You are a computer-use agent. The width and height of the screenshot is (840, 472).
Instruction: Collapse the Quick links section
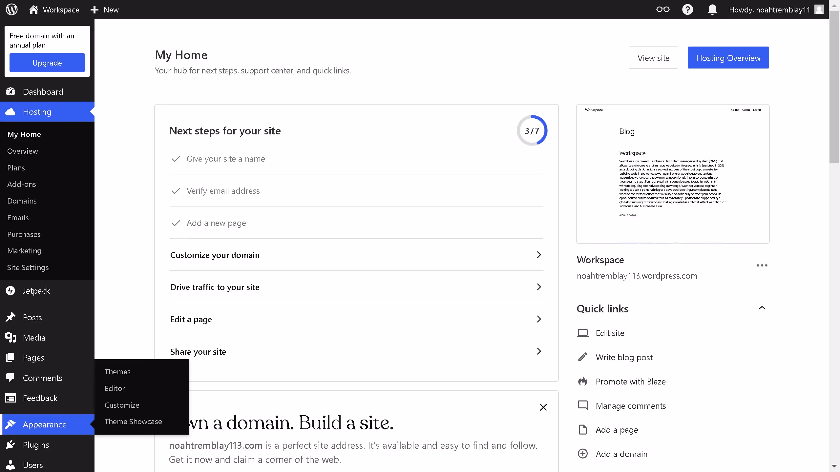(x=763, y=307)
